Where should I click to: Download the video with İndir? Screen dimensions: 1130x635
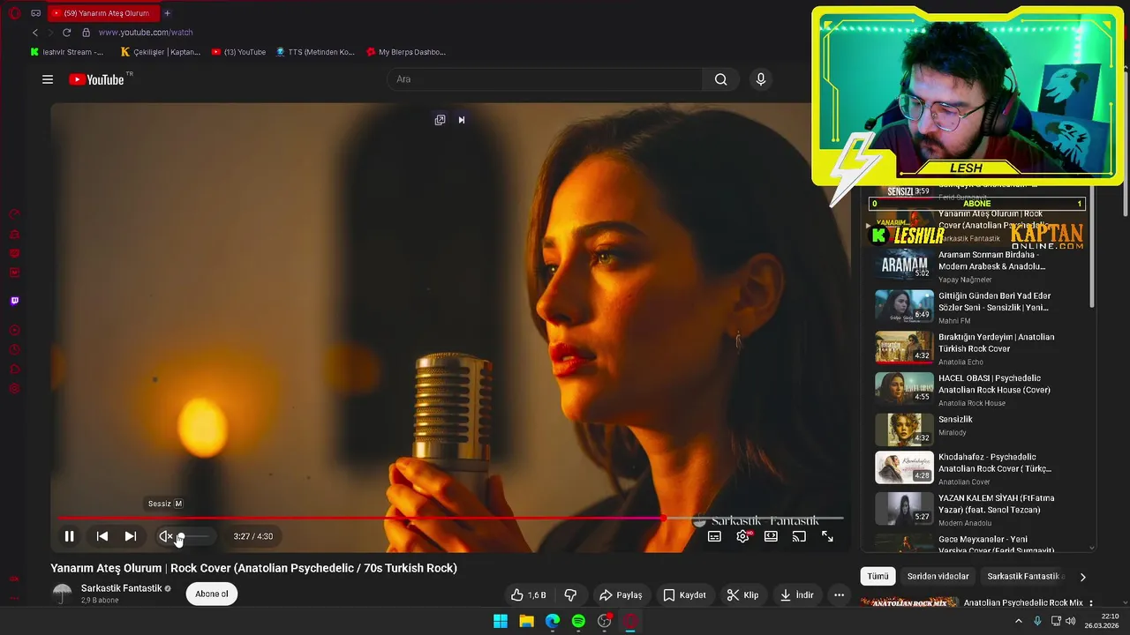(x=796, y=595)
